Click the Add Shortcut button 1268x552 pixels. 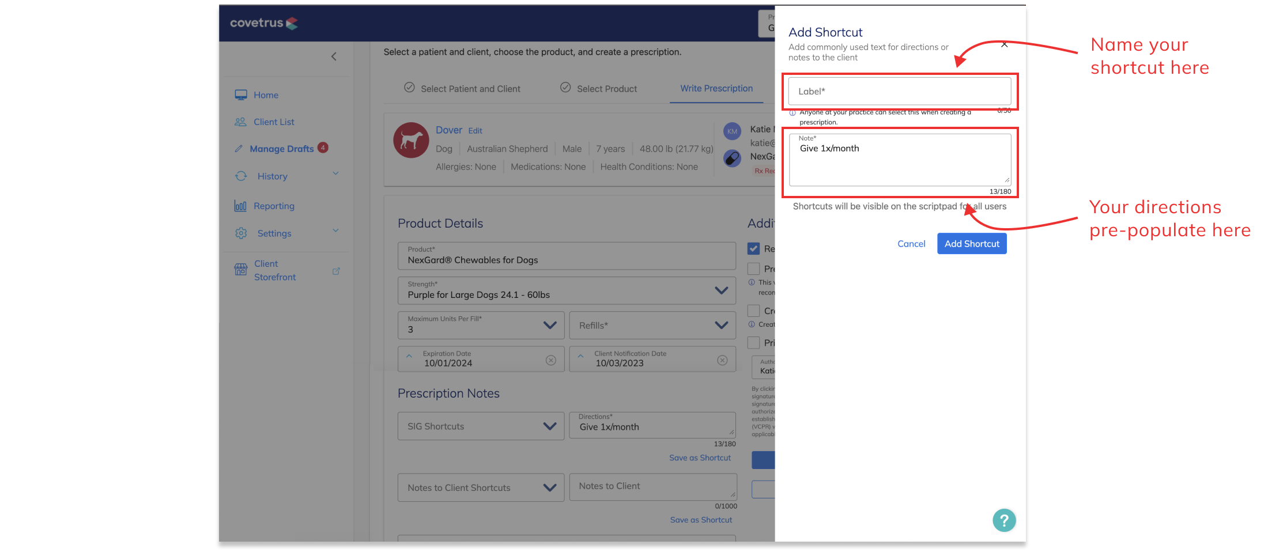[972, 243]
